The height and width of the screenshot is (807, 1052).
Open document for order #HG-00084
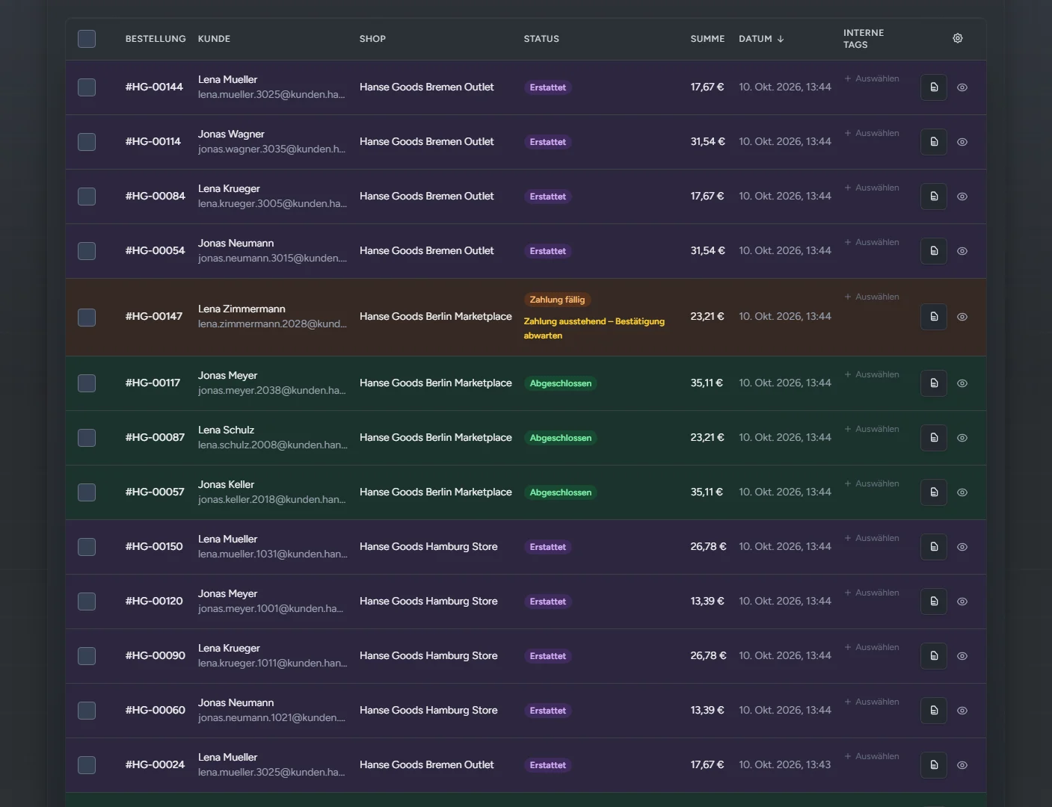tap(934, 197)
